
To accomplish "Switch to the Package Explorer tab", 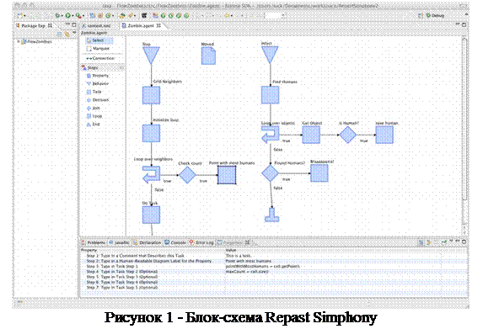I will (x=34, y=25).
